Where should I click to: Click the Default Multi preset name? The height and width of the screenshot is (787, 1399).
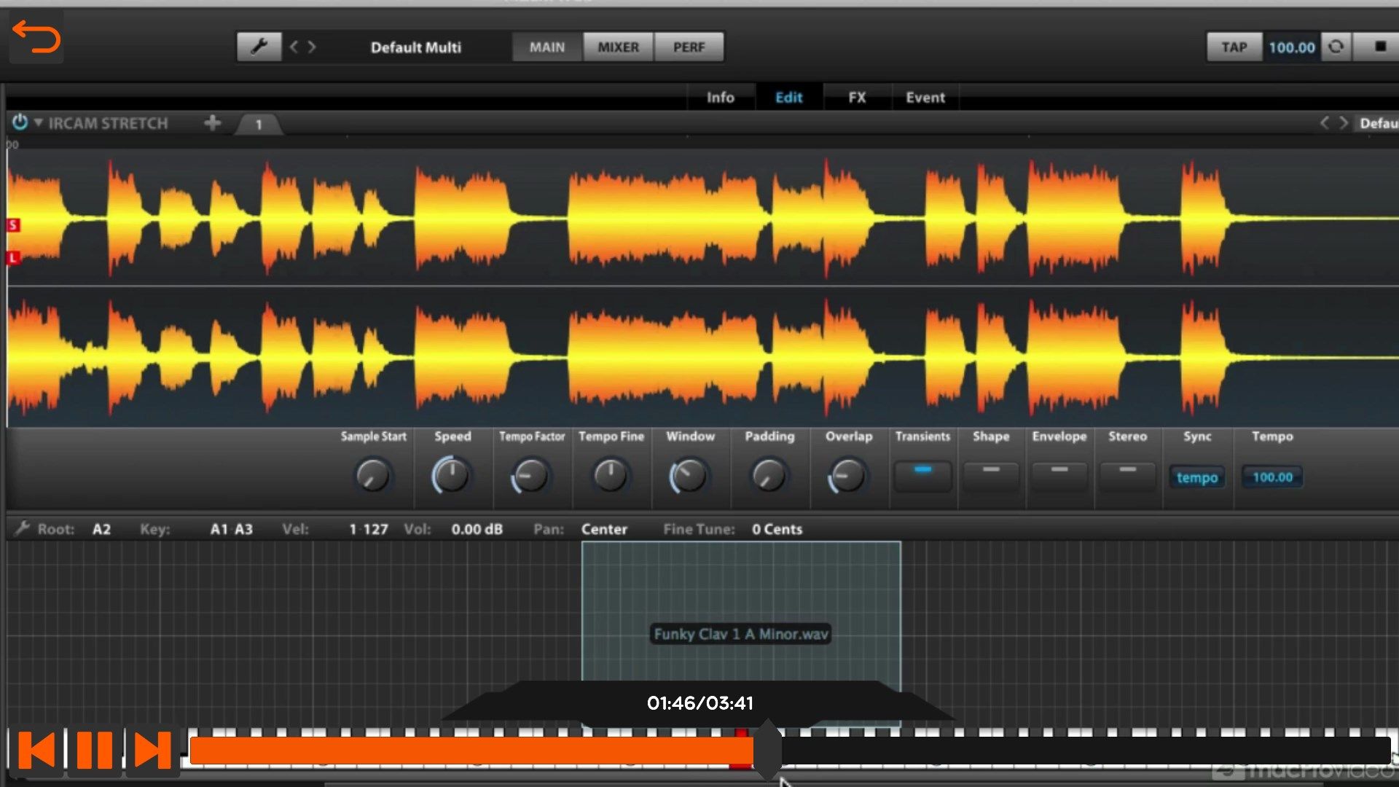coord(416,47)
